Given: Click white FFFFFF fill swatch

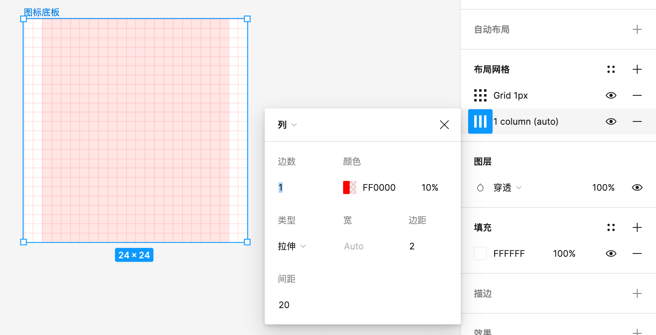Looking at the screenshot, I should [480, 253].
